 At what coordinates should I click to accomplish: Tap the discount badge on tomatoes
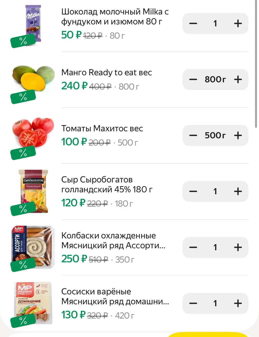click(23, 153)
